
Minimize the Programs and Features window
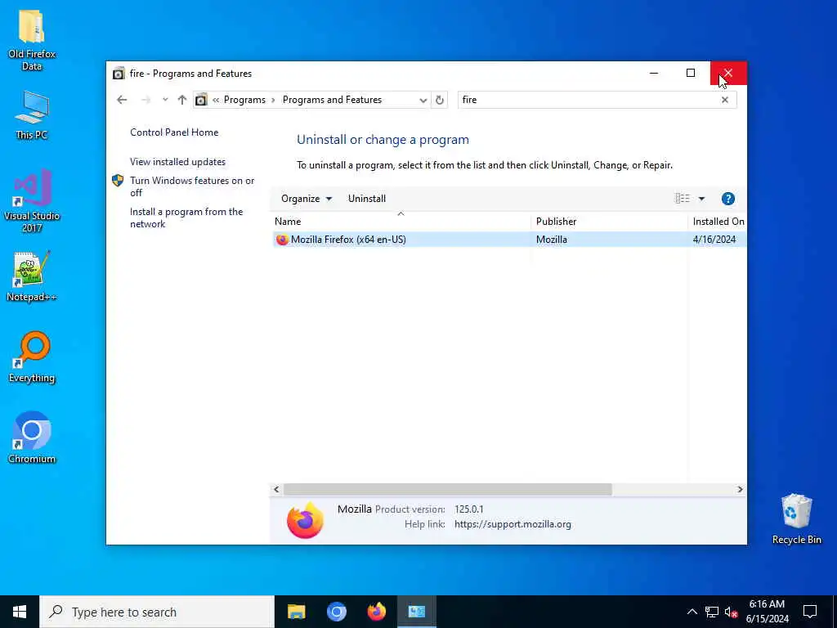click(x=653, y=73)
